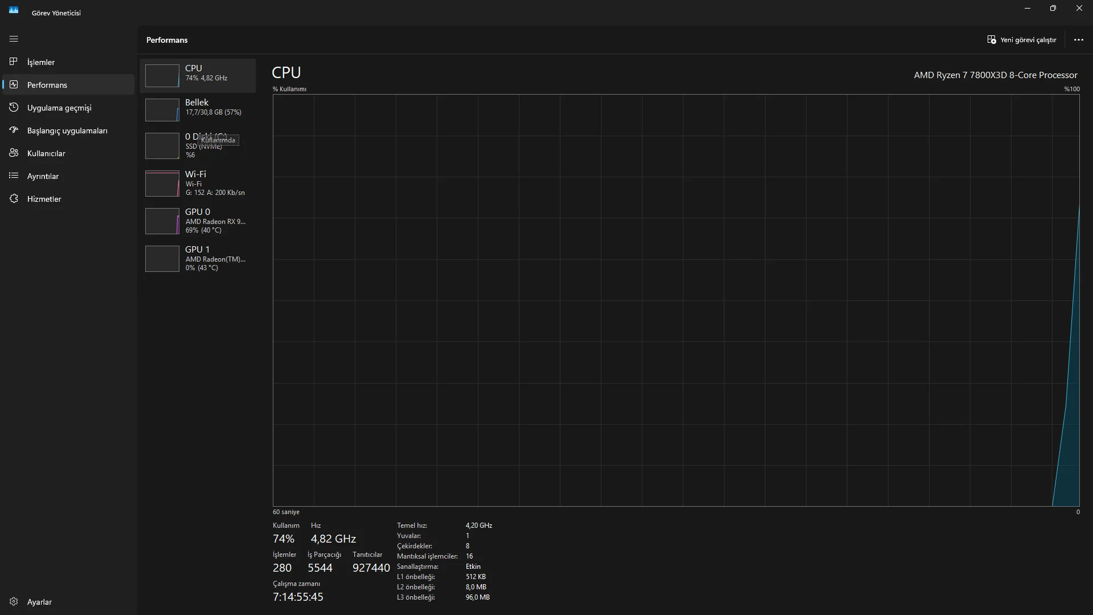Screen dimensions: 1093x615
Task: Click the Görev Yöneticisi app icon
Action: coord(14,10)
